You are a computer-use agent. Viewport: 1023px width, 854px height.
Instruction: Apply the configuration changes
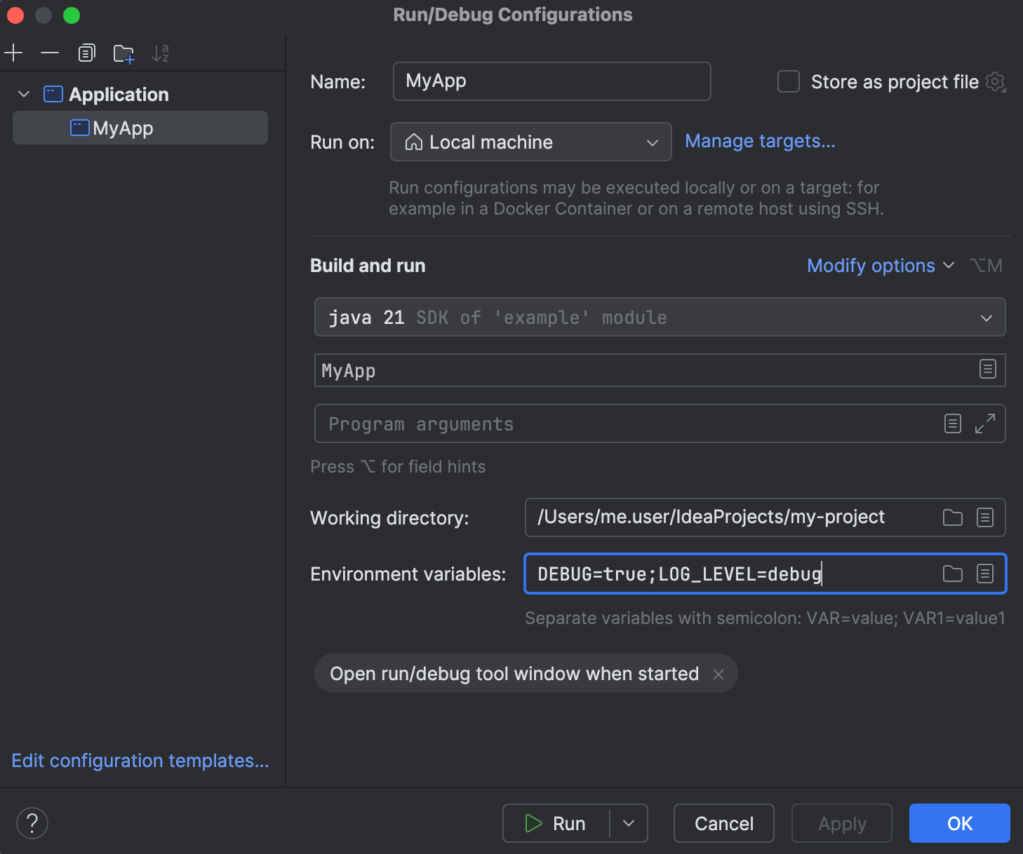pyautogui.click(x=841, y=823)
